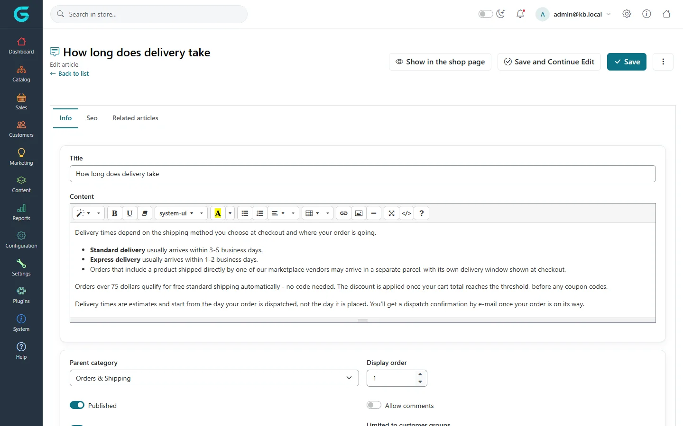Viewport: 683px width, 426px height.
Task: Enable the Allow comments switch
Action: pyautogui.click(x=374, y=405)
